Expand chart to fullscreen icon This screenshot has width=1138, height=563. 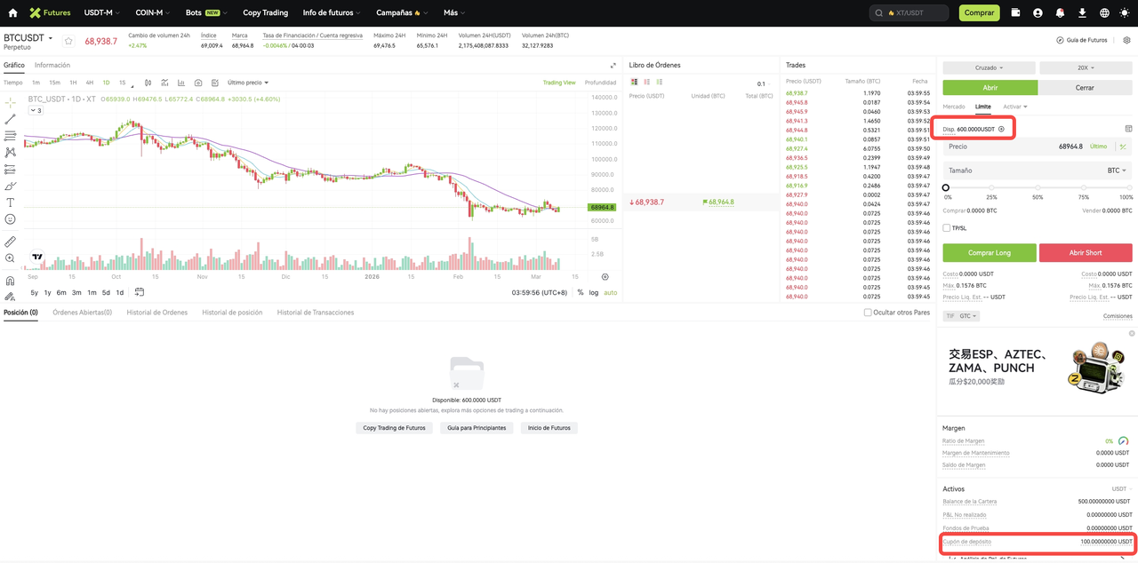(613, 66)
